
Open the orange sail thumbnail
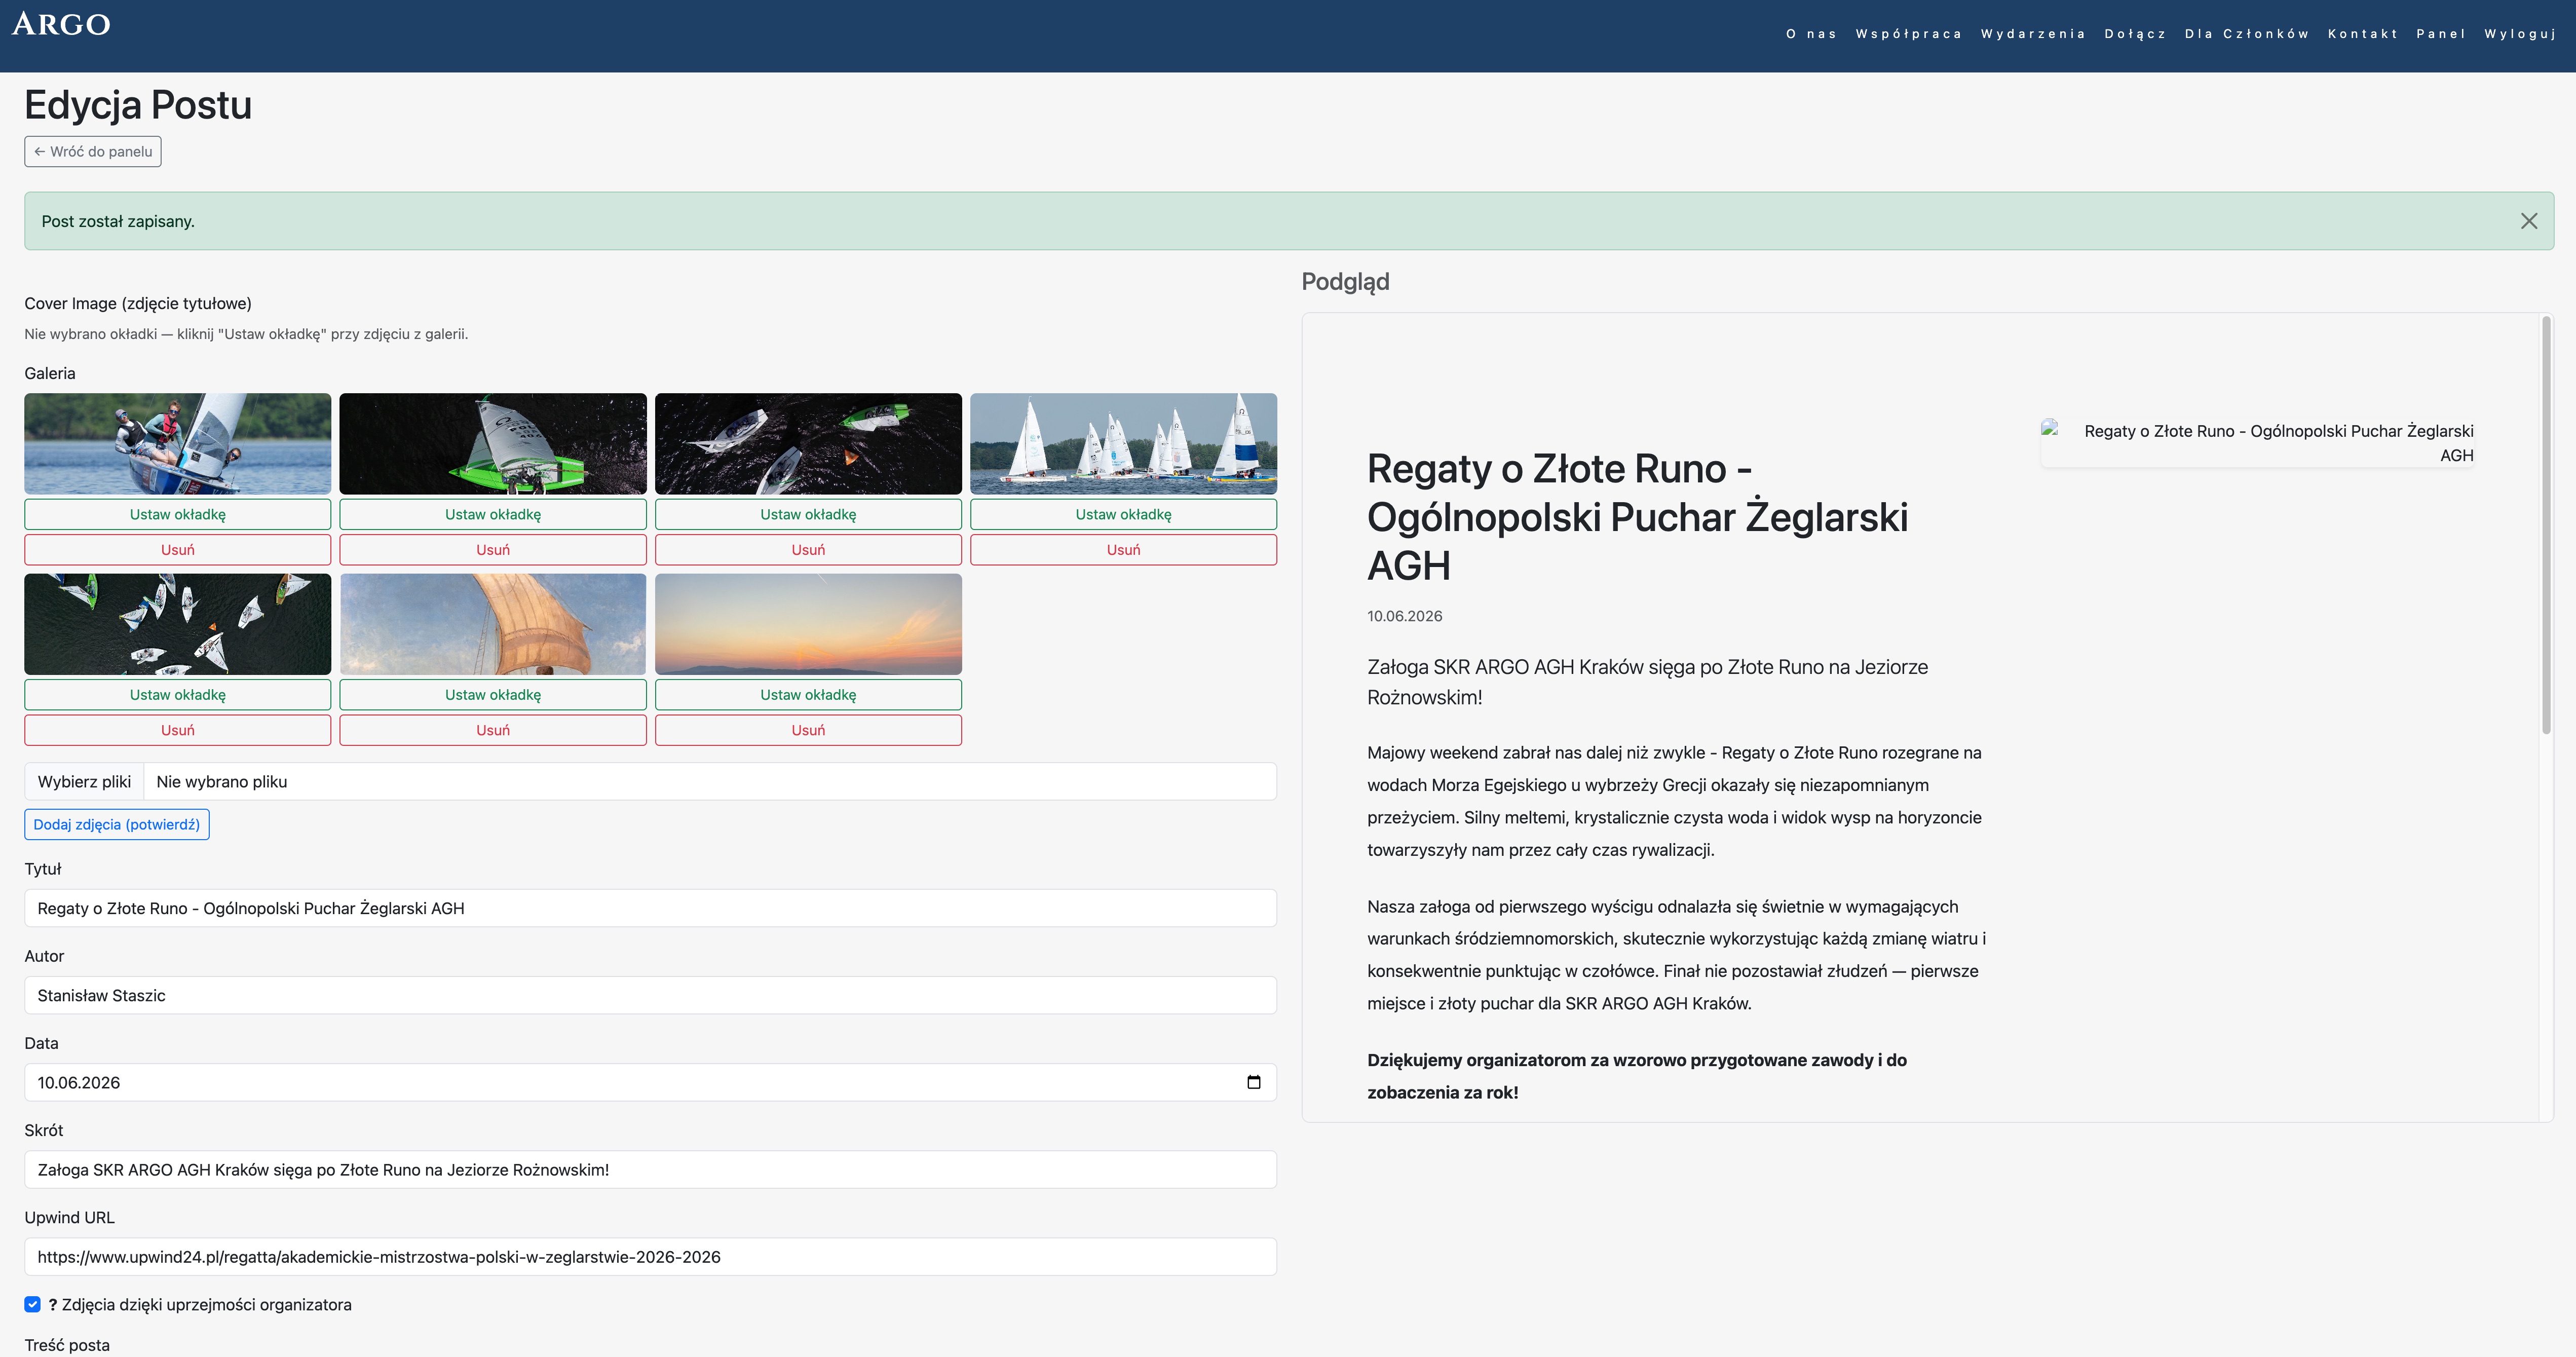pyautogui.click(x=493, y=624)
